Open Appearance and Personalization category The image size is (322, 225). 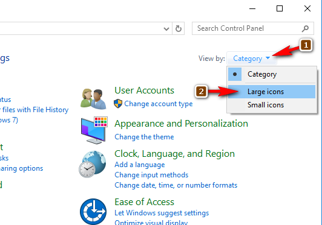click(x=181, y=124)
